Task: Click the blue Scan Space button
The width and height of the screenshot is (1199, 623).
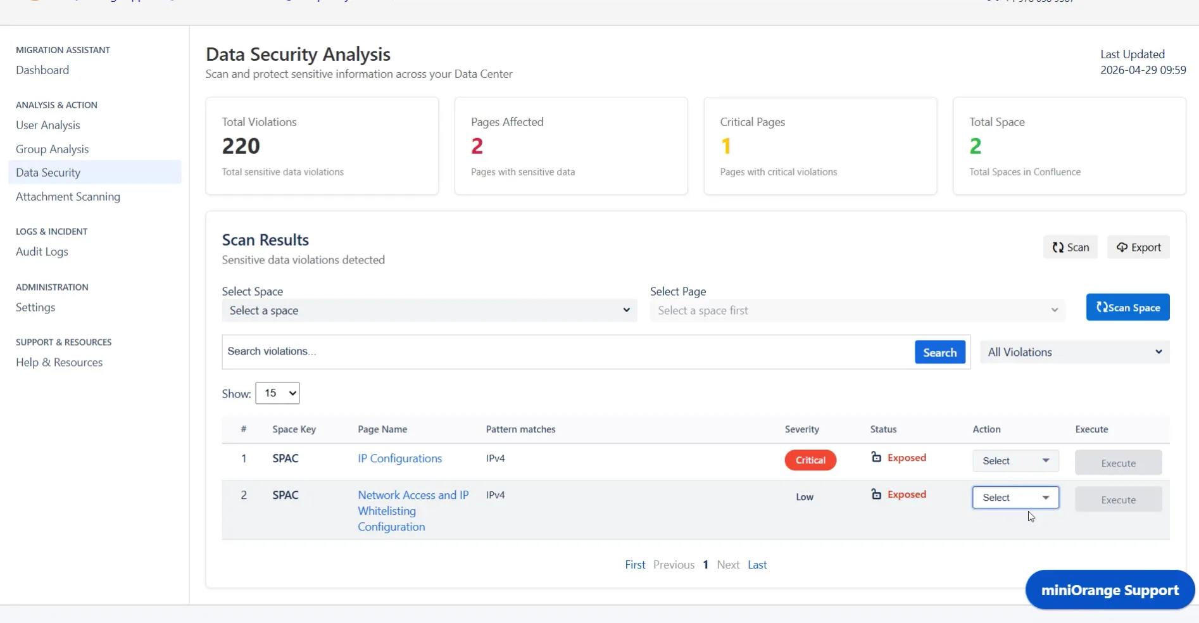Action: [1128, 307]
